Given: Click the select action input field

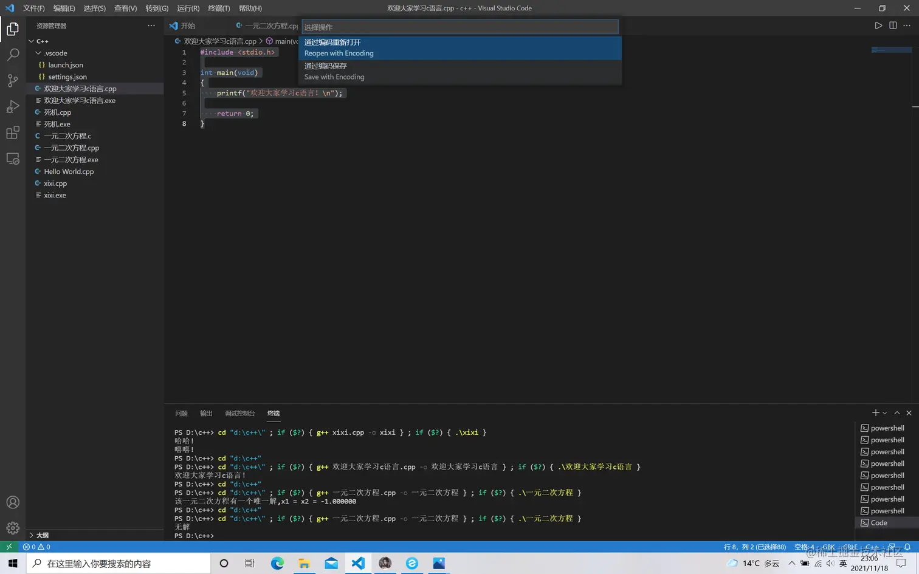Looking at the screenshot, I should click(x=460, y=27).
